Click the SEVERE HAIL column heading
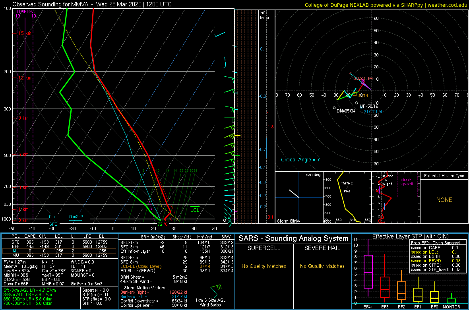Screen dimensions: 469x310 pos(322,248)
